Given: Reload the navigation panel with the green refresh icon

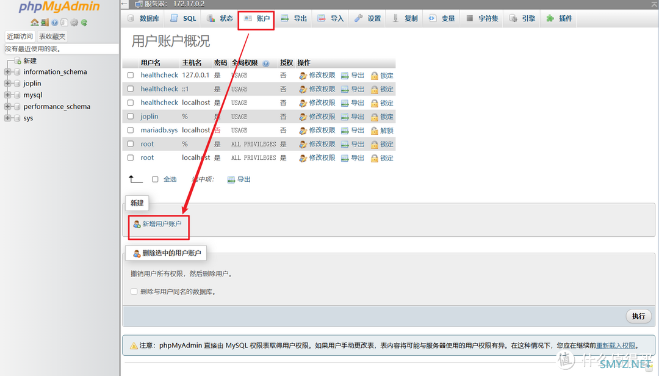Looking at the screenshot, I should pyautogui.click(x=84, y=23).
